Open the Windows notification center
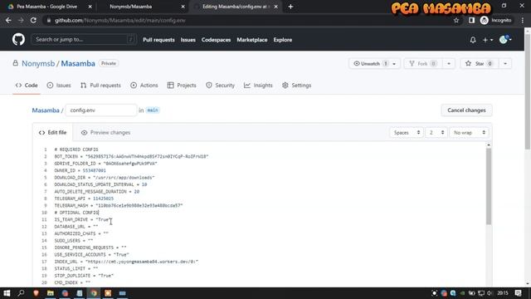Image resolution: width=531 pixels, height=299 pixels. [x=518, y=293]
